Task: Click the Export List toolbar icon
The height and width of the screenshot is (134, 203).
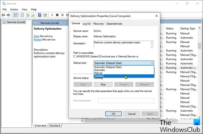Action: (33, 15)
